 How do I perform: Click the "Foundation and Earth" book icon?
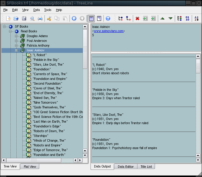[29, 155]
